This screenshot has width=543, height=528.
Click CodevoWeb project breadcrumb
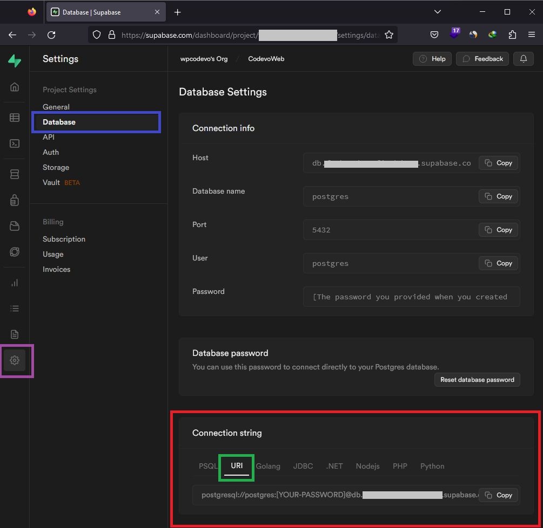pos(266,59)
